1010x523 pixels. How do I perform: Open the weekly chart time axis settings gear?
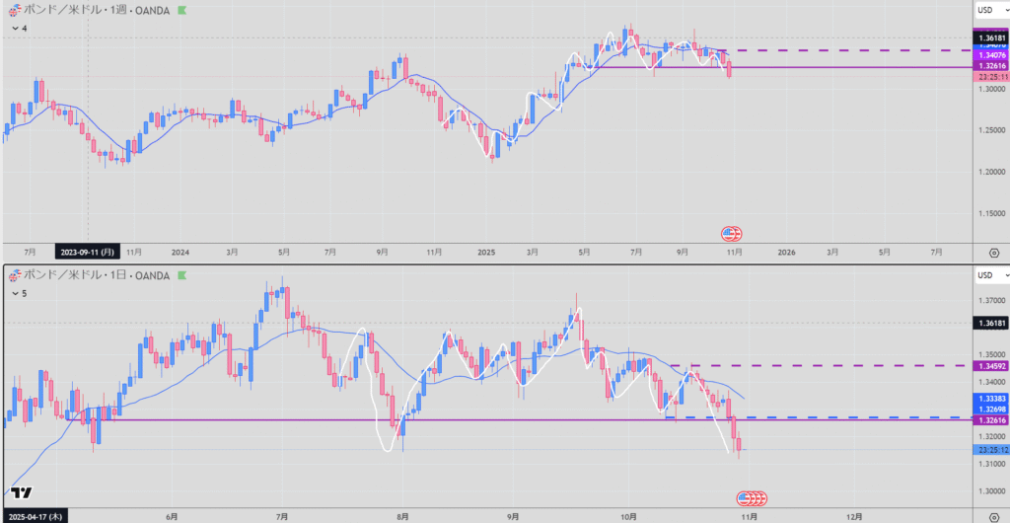991,252
